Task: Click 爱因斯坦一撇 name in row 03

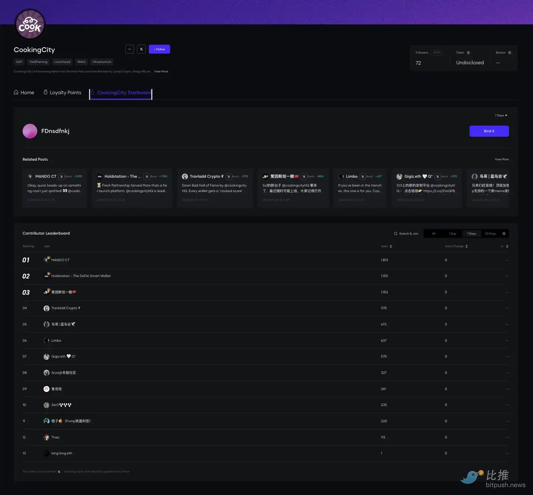Action: [x=64, y=292]
